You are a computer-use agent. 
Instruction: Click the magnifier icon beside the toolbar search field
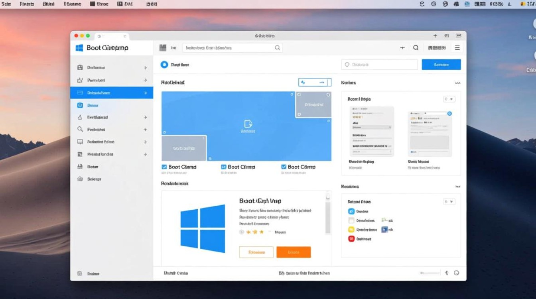(x=278, y=47)
